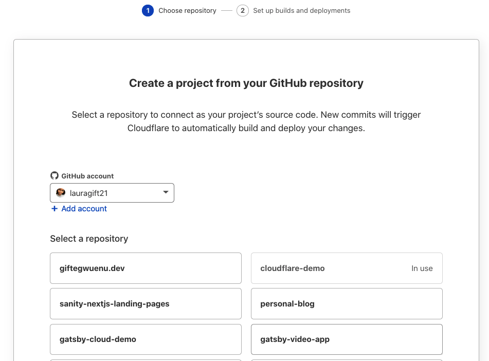Open the account picker to switch GitHub accounts
Screen dimensions: 489x361
click(x=112, y=192)
